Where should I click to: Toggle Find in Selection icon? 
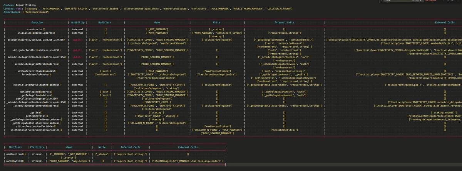click(452, 1)
